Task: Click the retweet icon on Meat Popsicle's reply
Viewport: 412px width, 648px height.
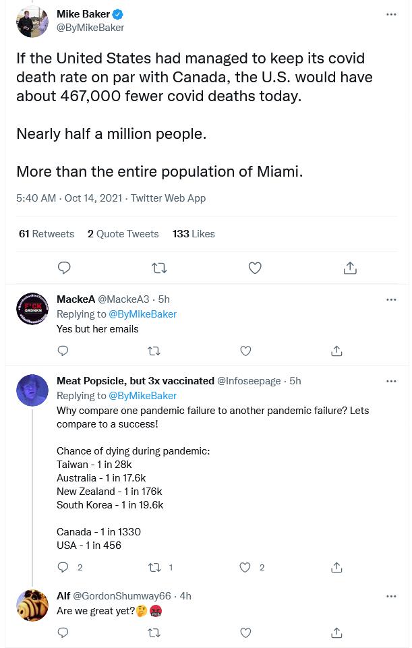Action: [154, 567]
